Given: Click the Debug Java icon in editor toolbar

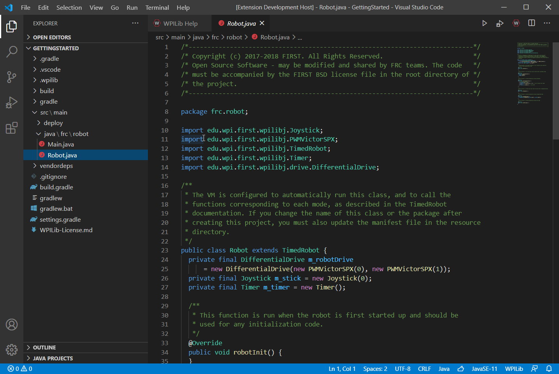Looking at the screenshot, I should (500, 23).
